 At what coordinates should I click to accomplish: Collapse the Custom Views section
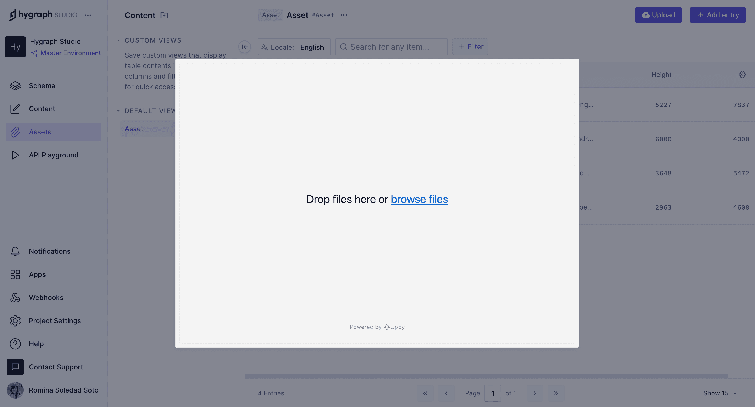tap(118, 40)
